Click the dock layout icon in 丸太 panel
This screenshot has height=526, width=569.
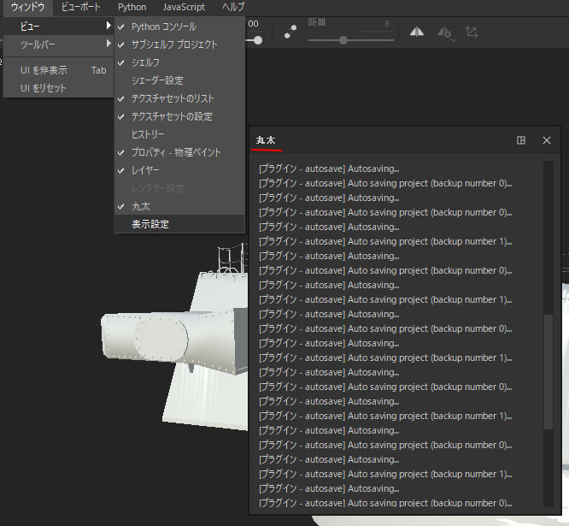pos(521,140)
